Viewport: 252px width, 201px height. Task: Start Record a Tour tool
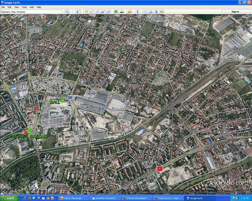pyautogui.click(x=109, y=12)
